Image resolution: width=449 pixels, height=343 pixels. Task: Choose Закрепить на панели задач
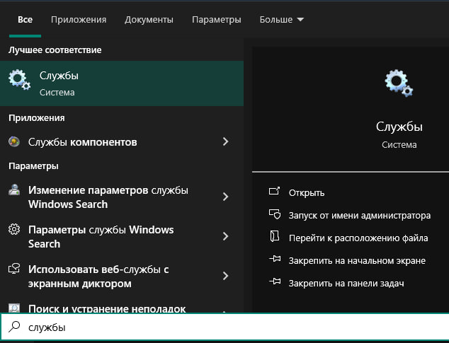point(346,283)
